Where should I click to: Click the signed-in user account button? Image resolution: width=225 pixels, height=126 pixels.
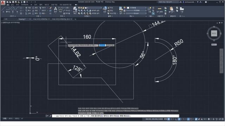(189, 2)
